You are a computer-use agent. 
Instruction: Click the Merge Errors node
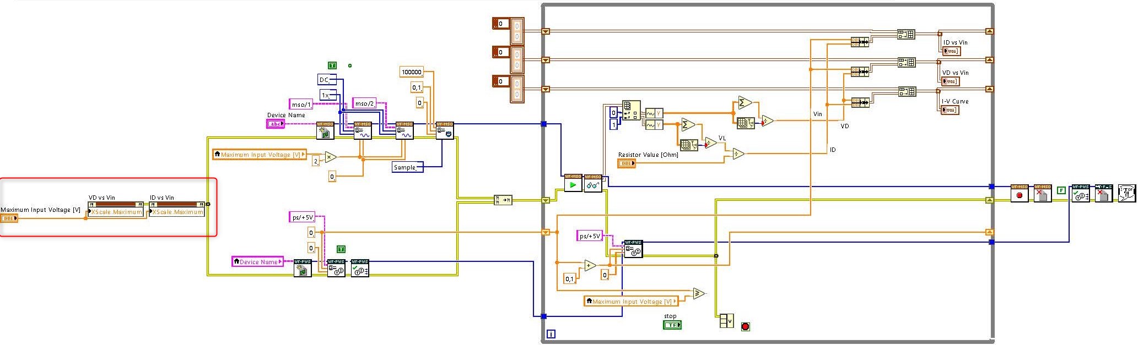click(503, 200)
